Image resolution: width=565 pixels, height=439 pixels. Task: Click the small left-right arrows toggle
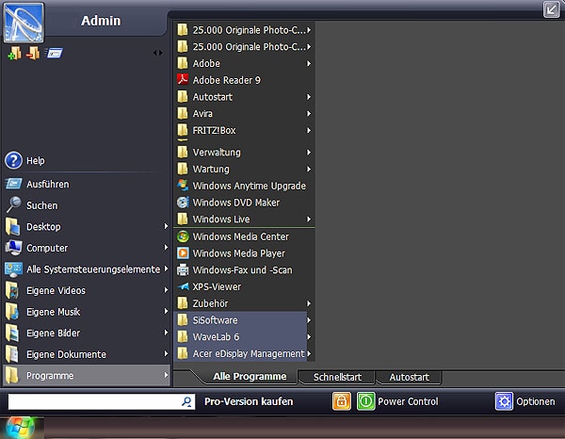[157, 53]
